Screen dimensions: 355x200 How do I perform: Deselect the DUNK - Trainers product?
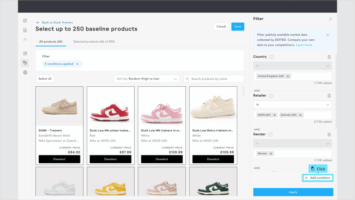pyautogui.click(x=59, y=159)
